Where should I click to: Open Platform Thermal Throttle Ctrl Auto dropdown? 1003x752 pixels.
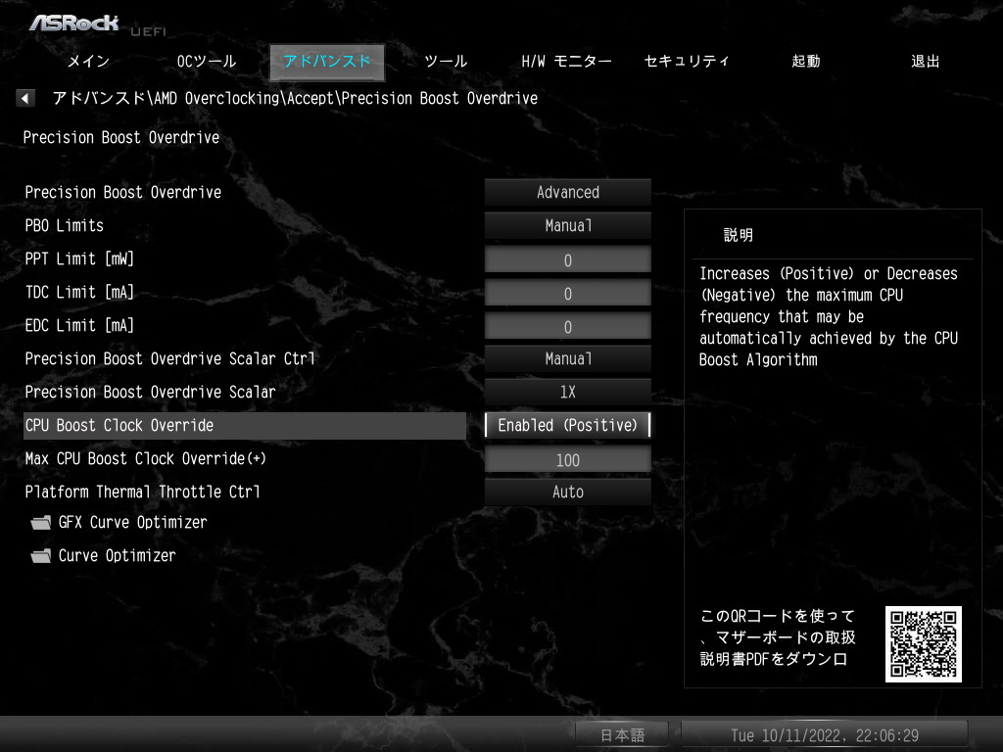(567, 492)
